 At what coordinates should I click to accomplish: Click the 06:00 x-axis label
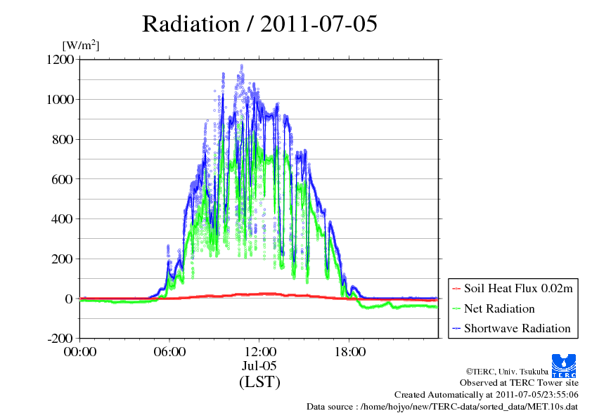(x=169, y=352)
